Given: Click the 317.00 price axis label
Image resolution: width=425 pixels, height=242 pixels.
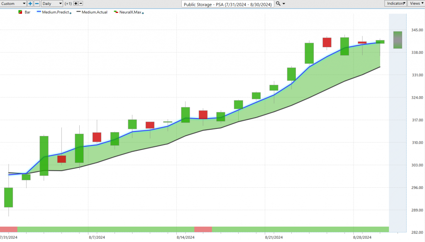Looking at the screenshot, I should point(417,120).
